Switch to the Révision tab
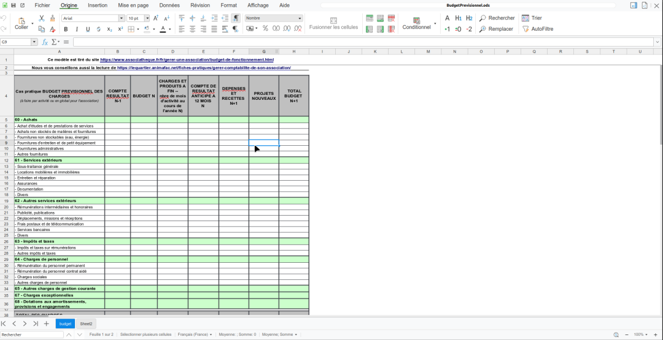This screenshot has width=663, height=340. point(200,6)
